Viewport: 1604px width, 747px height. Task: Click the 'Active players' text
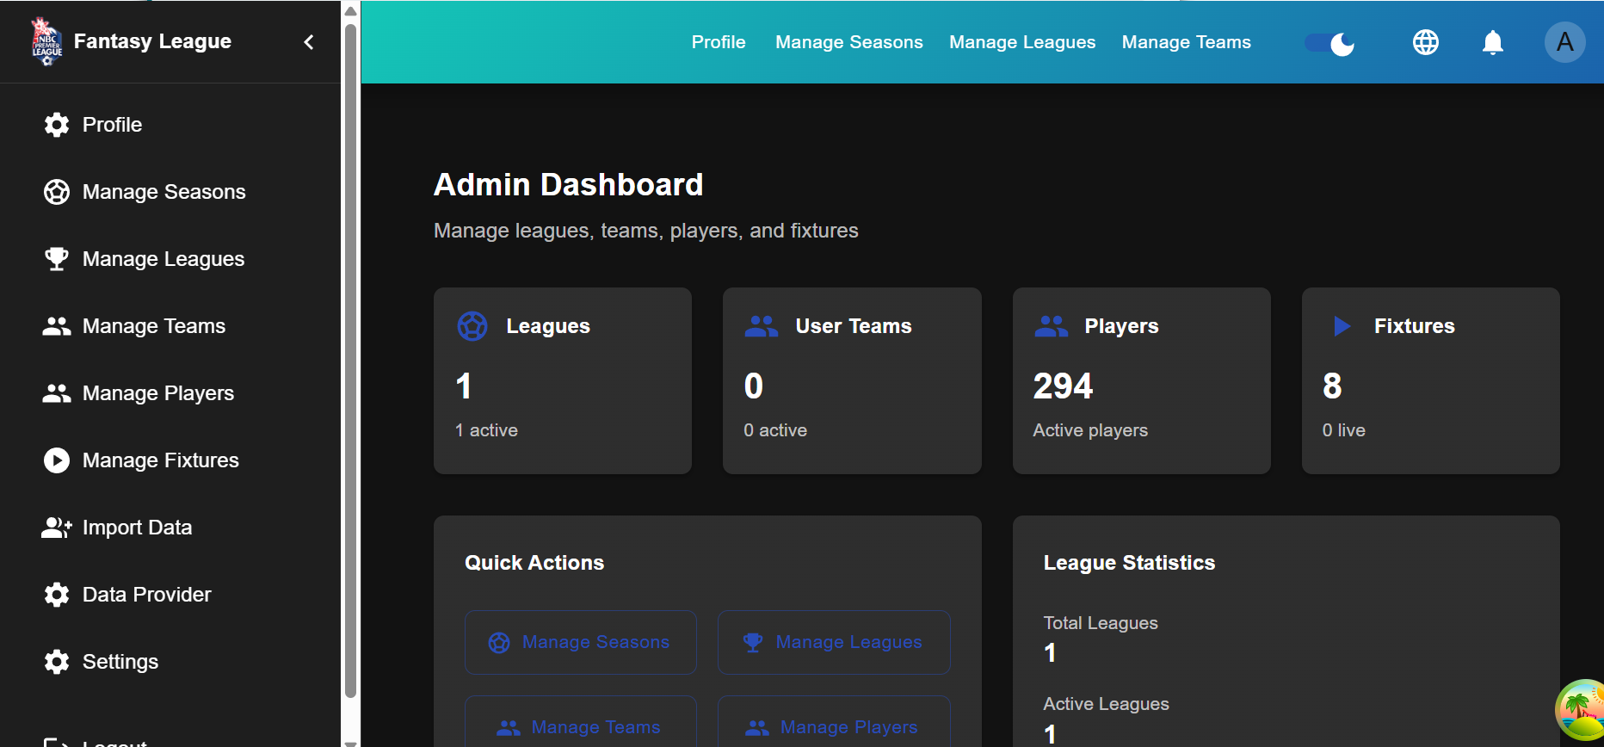click(1090, 430)
